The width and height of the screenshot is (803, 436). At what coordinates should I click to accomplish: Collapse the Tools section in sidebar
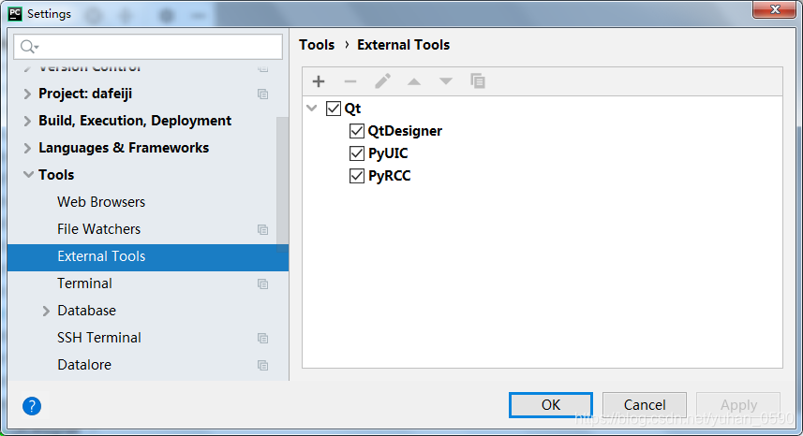pos(28,174)
